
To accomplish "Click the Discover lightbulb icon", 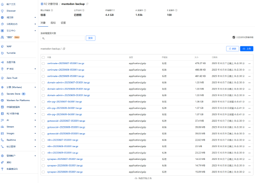I will pyautogui.click(x=2, y=11).
